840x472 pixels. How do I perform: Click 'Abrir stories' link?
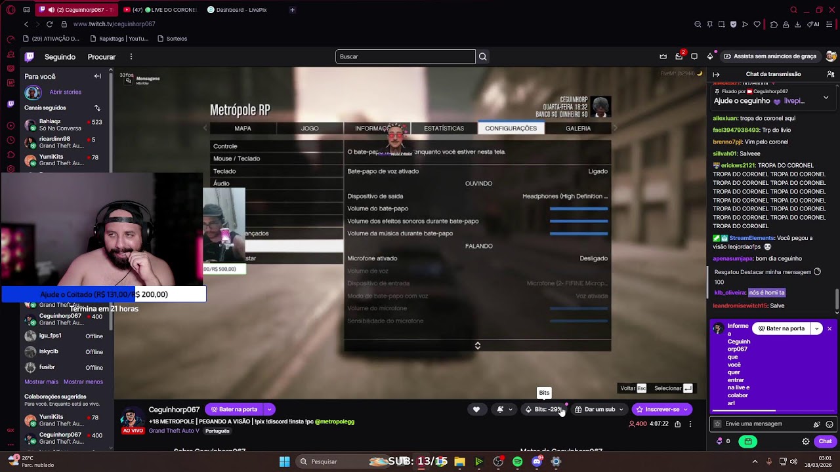click(x=66, y=92)
